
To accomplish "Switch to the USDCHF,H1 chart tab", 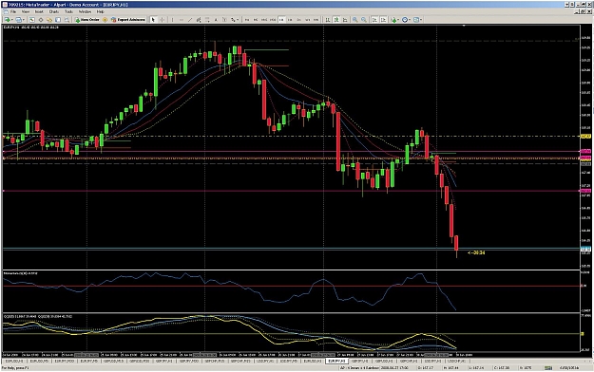I will point(456,362).
